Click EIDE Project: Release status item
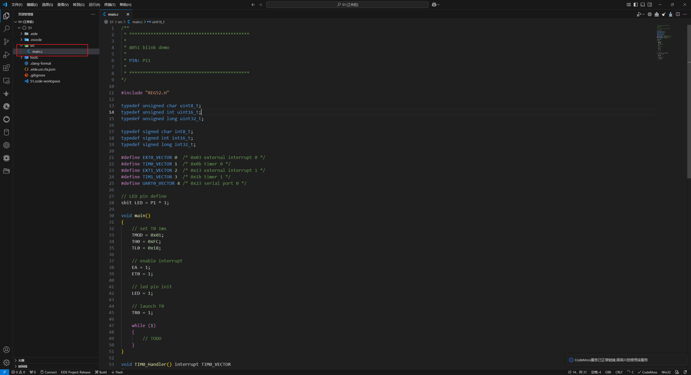691x375 pixels. click(x=76, y=372)
